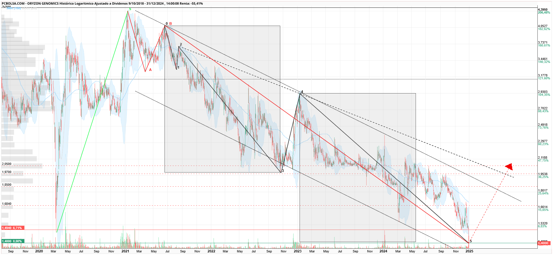
Task: Click the 206,48% percentage axis label
Action: [x=544, y=12]
